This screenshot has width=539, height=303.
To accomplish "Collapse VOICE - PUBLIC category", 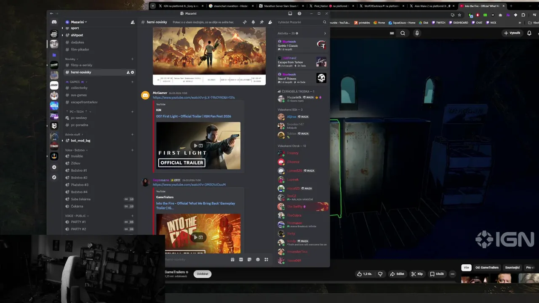I will click(77, 216).
